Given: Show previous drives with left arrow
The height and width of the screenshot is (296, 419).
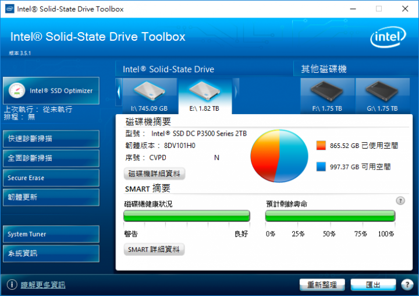Looking at the screenshot, I should click(119, 92).
